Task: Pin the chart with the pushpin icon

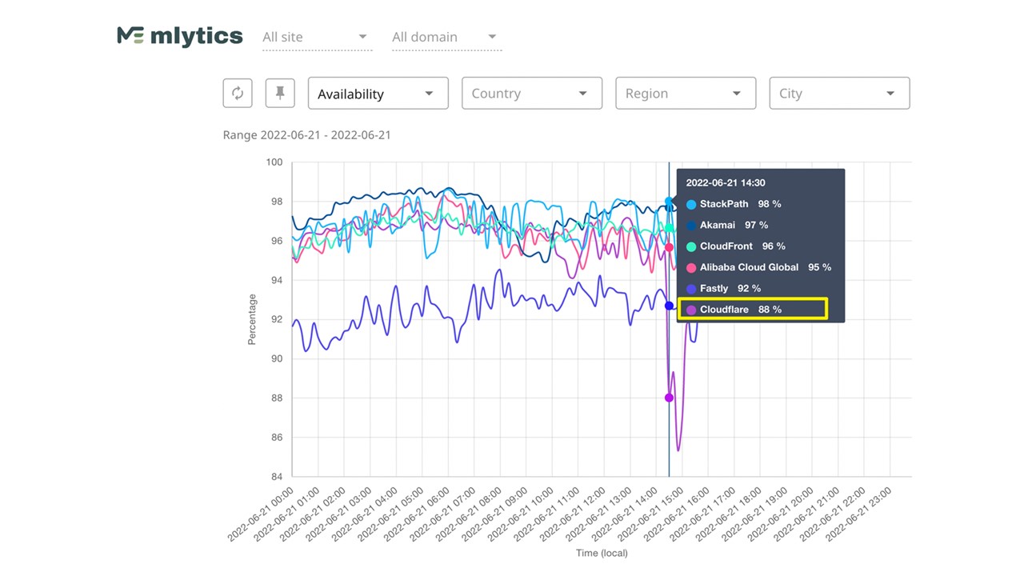Action: (x=280, y=93)
